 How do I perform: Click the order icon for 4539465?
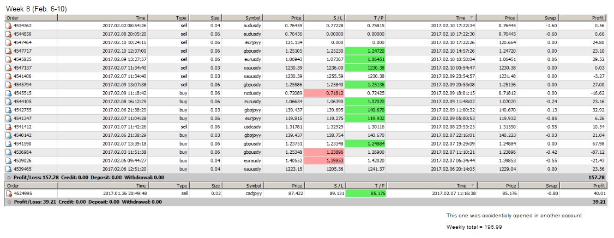point(9,169)
